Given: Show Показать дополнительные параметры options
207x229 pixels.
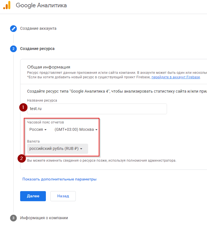Looking at the screenshot, I should tap(60, 179).
